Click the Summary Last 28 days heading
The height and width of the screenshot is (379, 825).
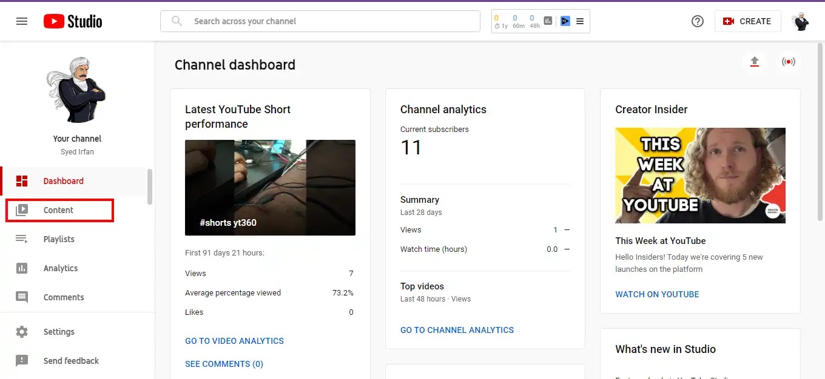(421, 205)
